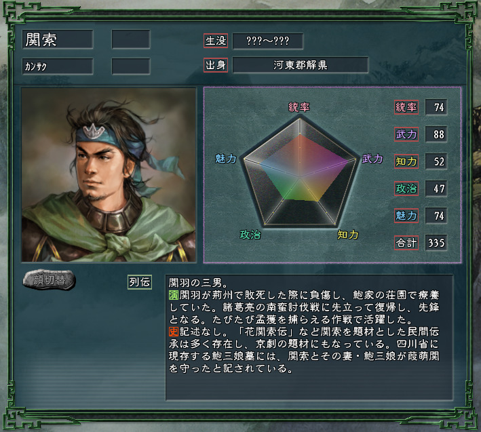
Task: Click the empty field beside the name
Action: coord(131,39)
